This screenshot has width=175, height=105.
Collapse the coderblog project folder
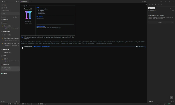pyautogui.click(x=2, y=20)
